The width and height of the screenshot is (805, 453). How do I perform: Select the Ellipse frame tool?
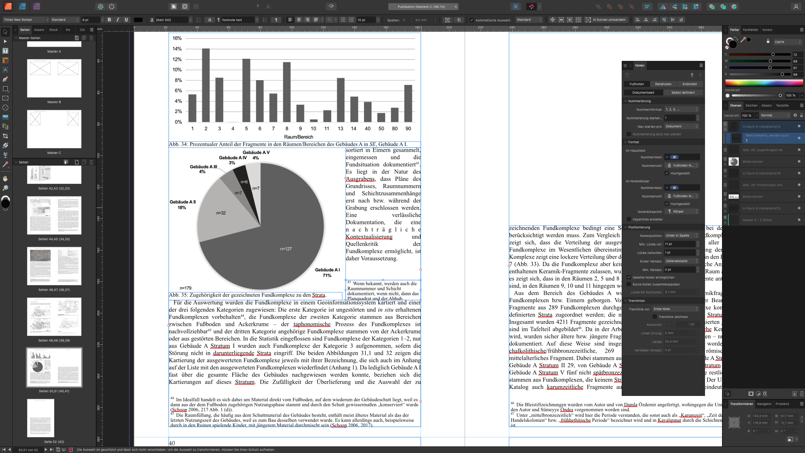[x=5, y=108]
